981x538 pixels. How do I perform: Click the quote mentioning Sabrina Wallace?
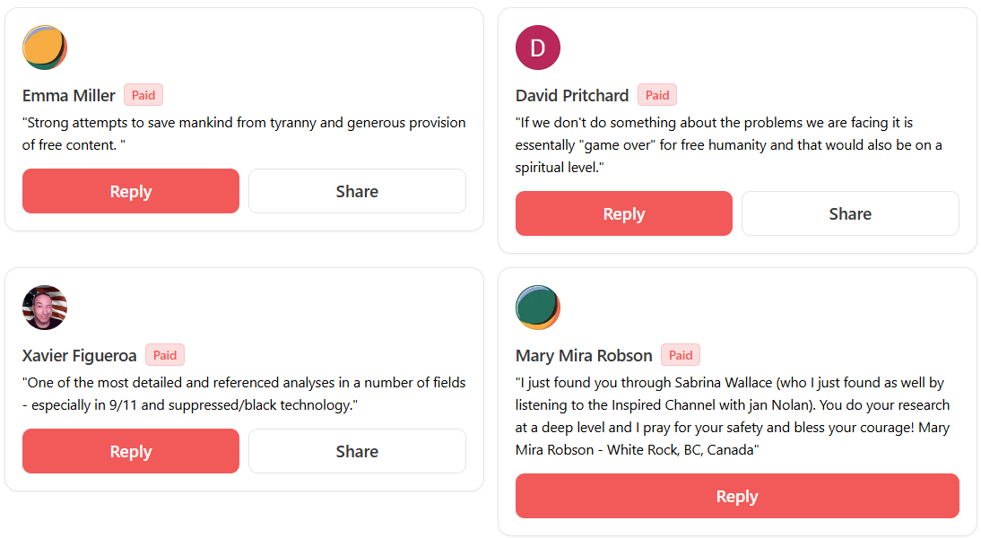coord(732,416)
